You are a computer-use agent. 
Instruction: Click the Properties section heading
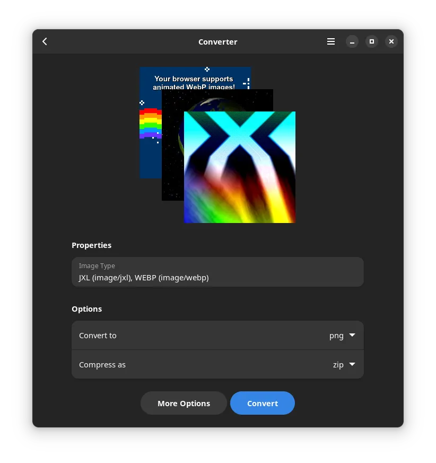tap(91, 245)
